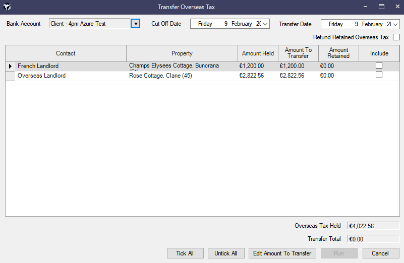Viewport: 404px width, 263px height.
Task: Open the Bank Account dropdown list
Action: click(x=135, y=24)
